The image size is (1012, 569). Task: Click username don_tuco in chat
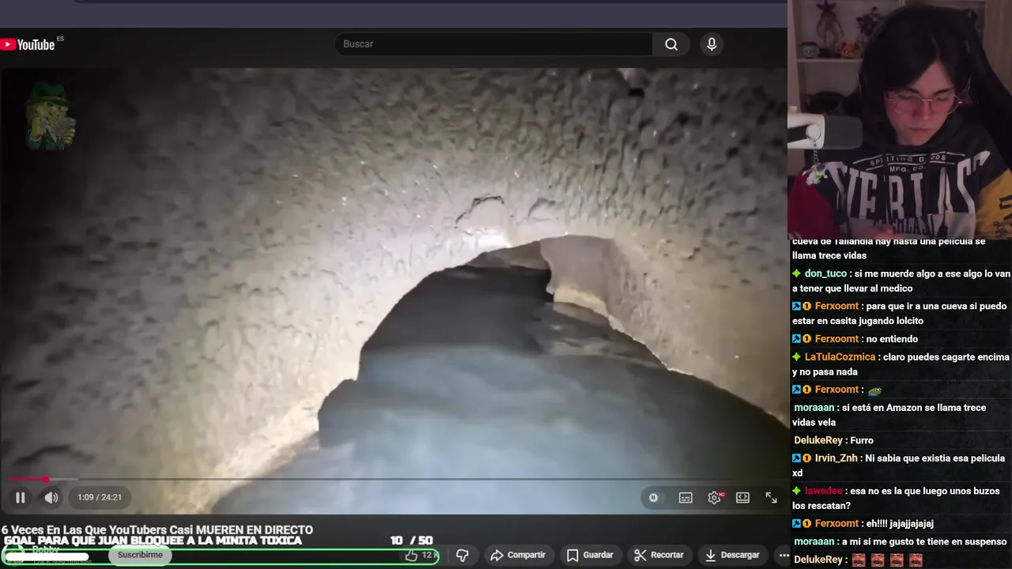[826, 273]
